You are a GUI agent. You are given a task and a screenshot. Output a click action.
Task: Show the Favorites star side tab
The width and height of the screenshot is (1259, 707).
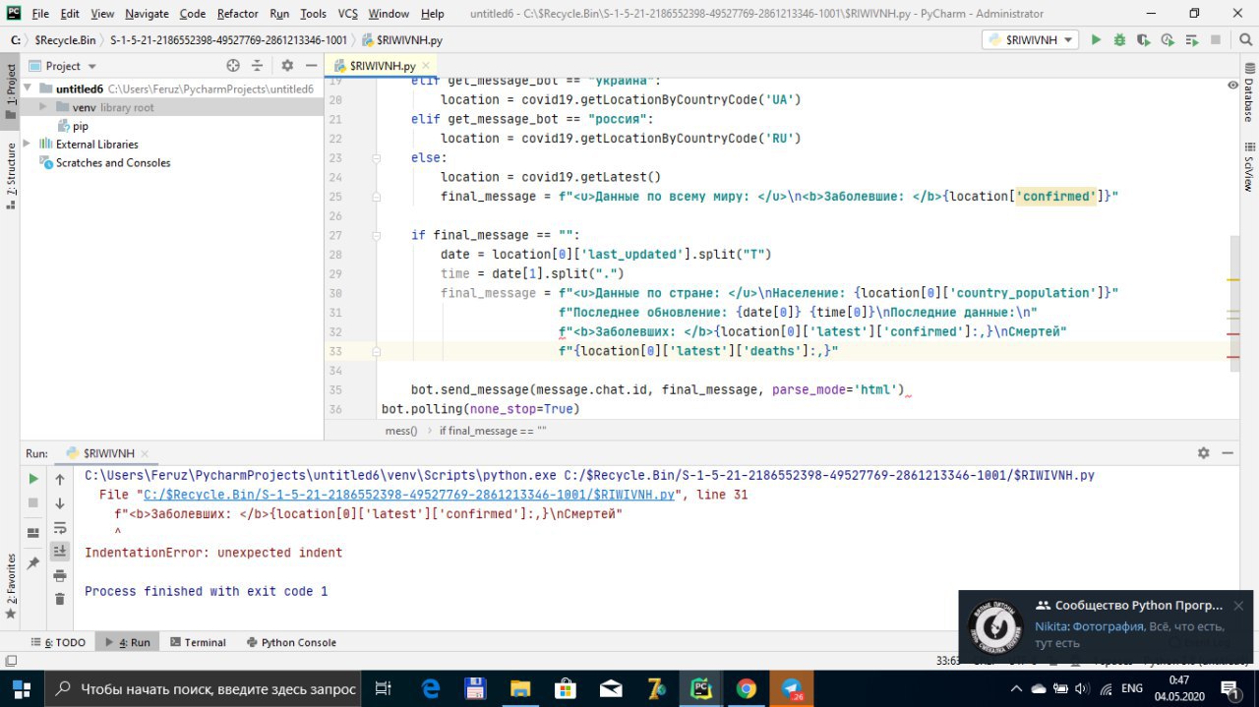[11, 587]
